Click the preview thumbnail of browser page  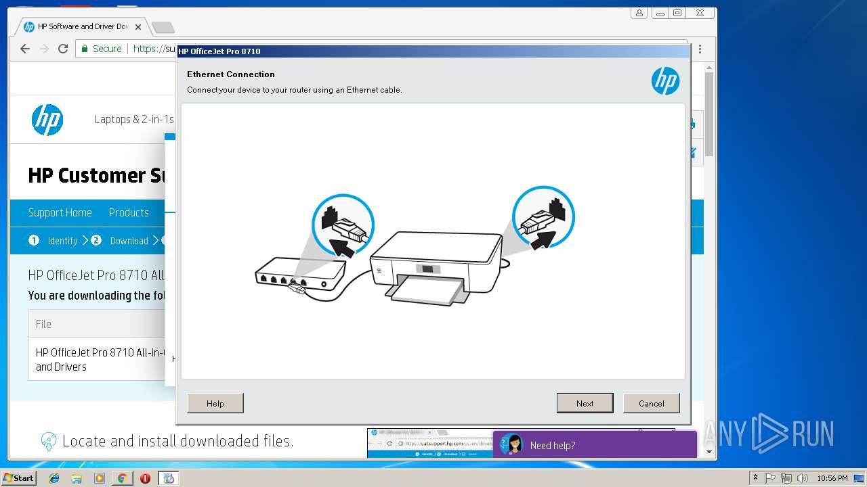[x=429, y=443]
